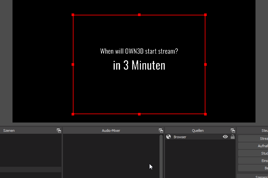Undock the Szenen panel with float icon
The height and width of the screenshot is (178, 268).
59,131
